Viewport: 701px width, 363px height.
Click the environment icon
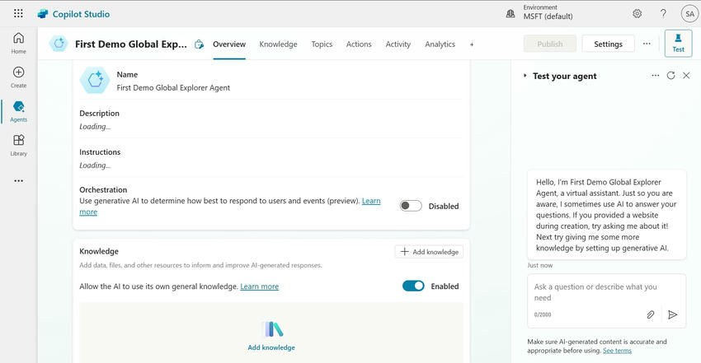[510, 13]
